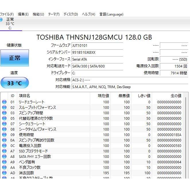Click the rotation rate field ---- (SSD)
This screenshot has height=190, width=190.
point(174,59)
